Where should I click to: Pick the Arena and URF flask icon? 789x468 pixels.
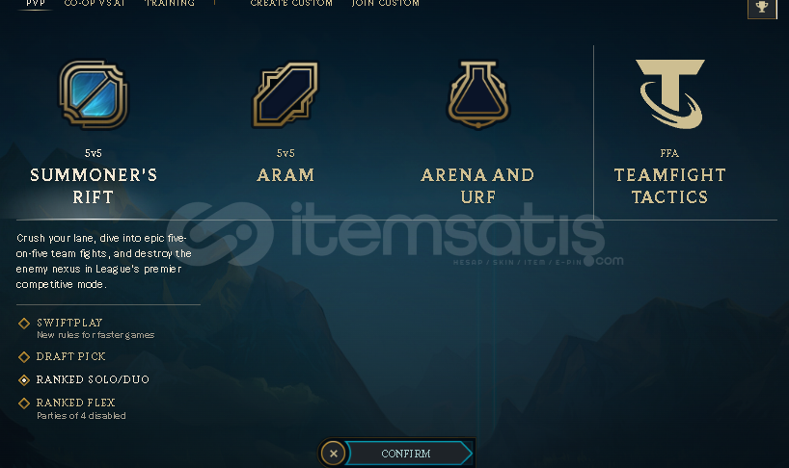tap(478, 94)
